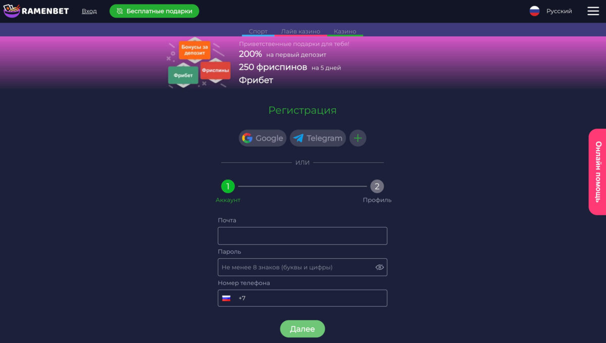Click the Фриспины red badge
The width and height of the screenshot is (606, 343).
[x=215, y=71]
